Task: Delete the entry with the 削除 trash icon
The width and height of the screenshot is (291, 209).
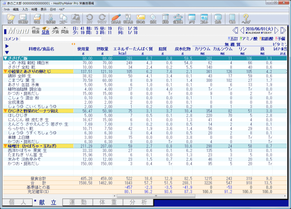Action: tap(165, 19)
